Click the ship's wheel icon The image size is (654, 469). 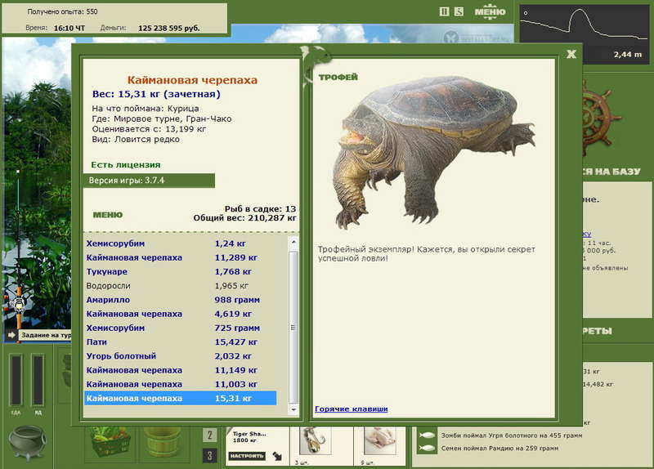[600, 117]
